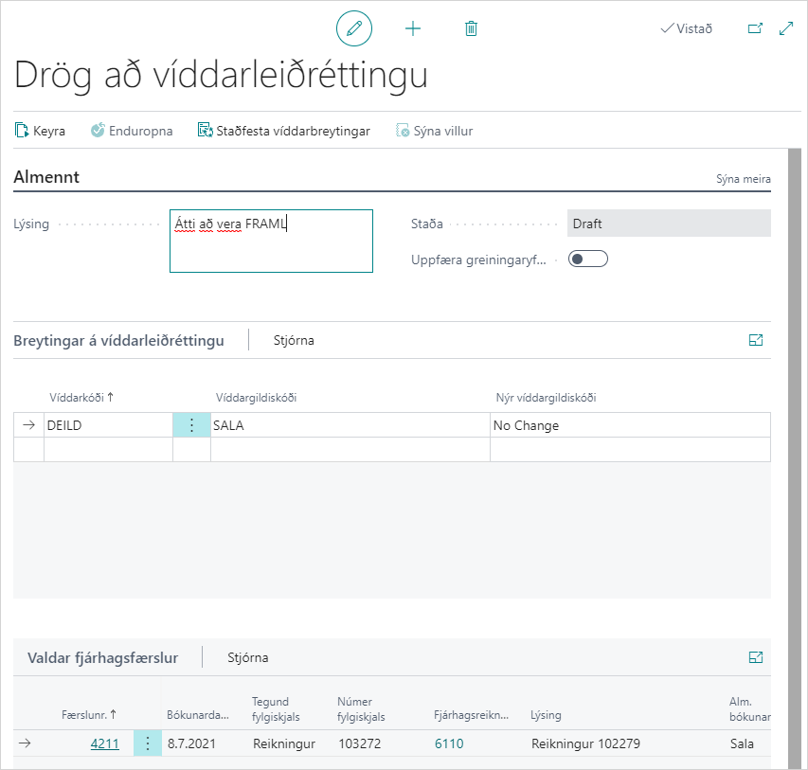This screenshot has height=770, width=808.
Task: Click the expand fullscreen arrows icon
Action: click(786, 28)
